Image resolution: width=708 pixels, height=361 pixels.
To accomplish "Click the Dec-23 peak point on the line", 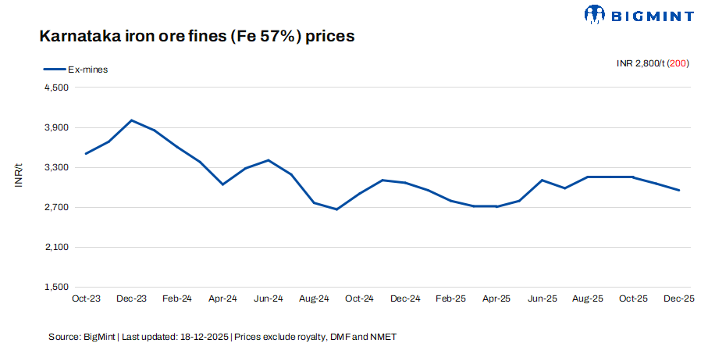I will 131,120.
